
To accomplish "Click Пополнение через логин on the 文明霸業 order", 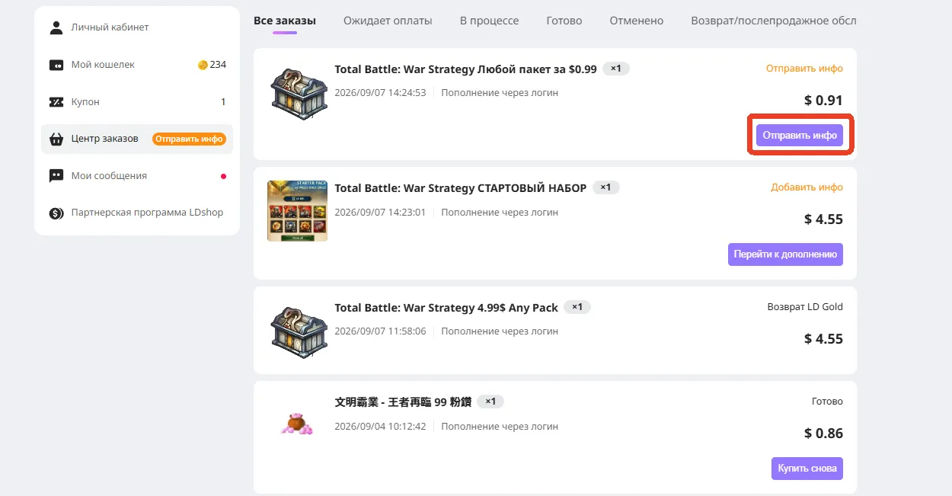I will [x=500, y=427].
